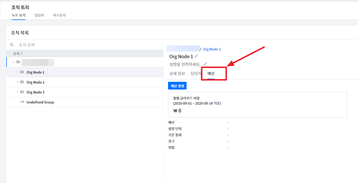Viewport: 358px width, 183px height.
Task: Click the folder icon of Org Node 1
Action: tap(22, 72)
